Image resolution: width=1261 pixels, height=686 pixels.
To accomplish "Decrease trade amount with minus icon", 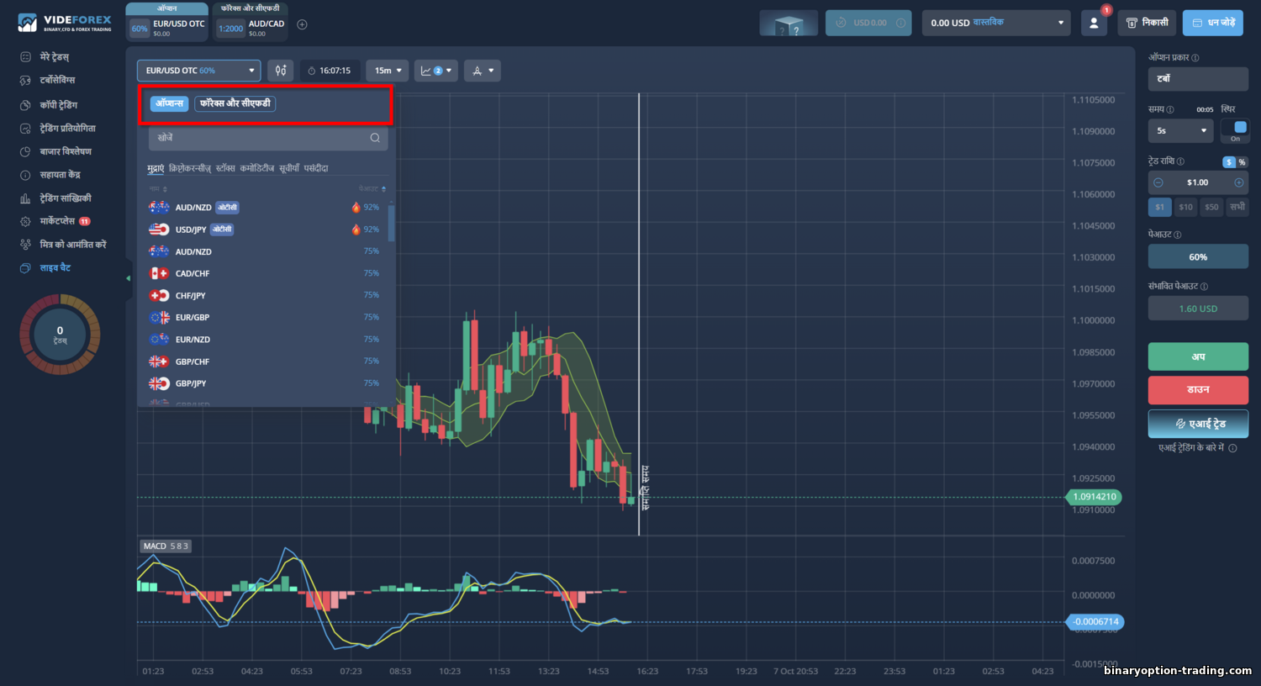I will (1158, 182).
